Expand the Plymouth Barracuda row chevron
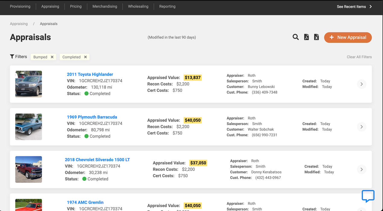Screen dimensions: 383x211 [x=362, y=127]
